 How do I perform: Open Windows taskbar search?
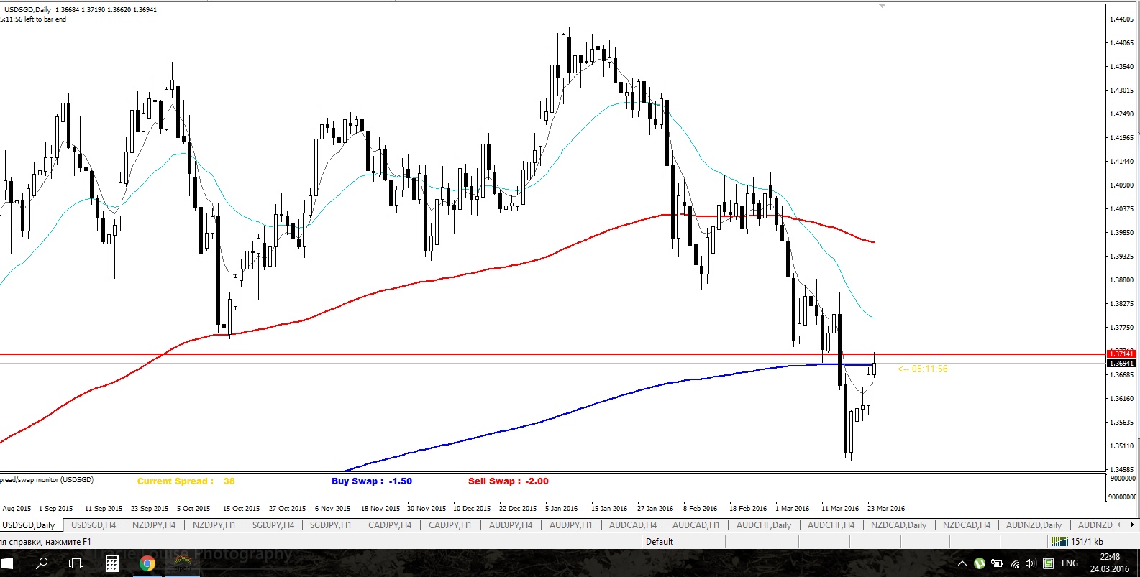[x=42, y=563]
